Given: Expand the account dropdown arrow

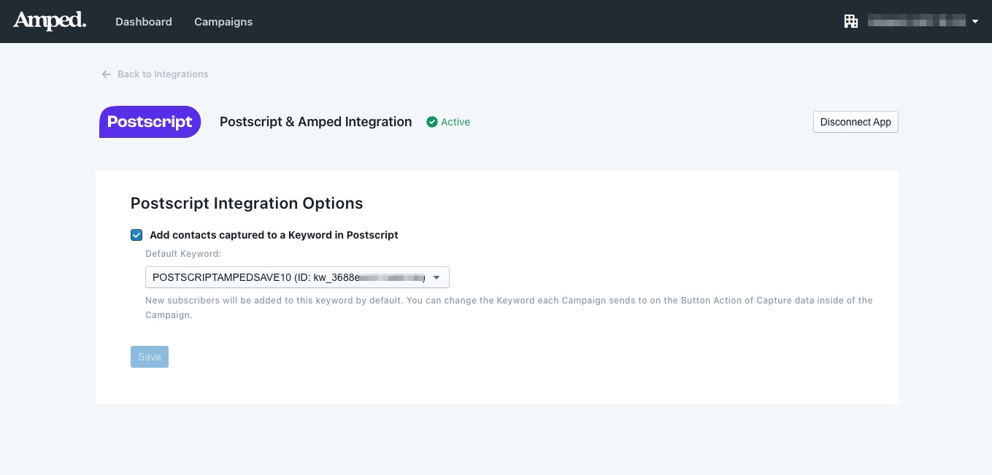Looking at the screenshot, I should (975, 22).
